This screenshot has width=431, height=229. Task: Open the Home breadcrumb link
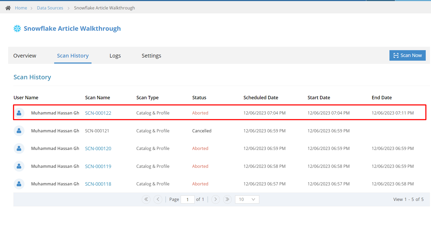tap(21, 8)
